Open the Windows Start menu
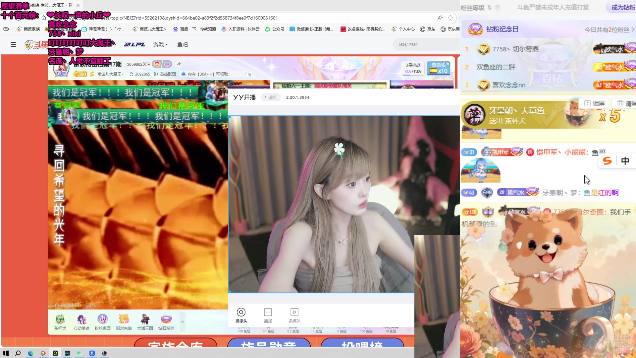Image resolution: width=636 pixels, height=358 pixels. pyautogui.click(x=6, y=353)
